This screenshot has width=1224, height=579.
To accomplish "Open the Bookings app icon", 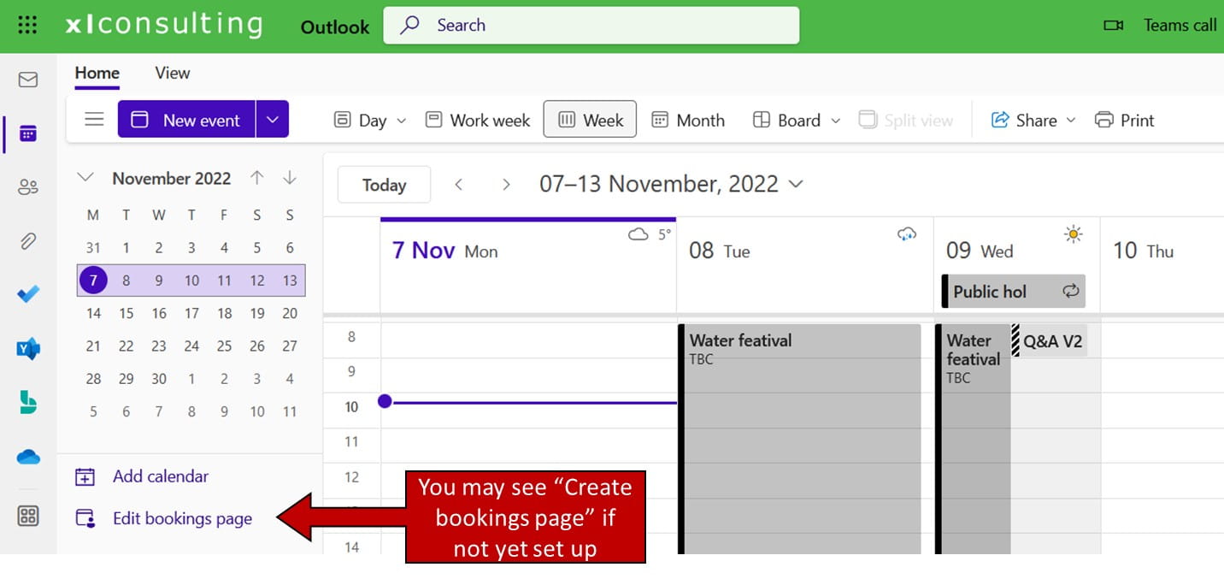I will pyautogui.click(x=28, y=403).
